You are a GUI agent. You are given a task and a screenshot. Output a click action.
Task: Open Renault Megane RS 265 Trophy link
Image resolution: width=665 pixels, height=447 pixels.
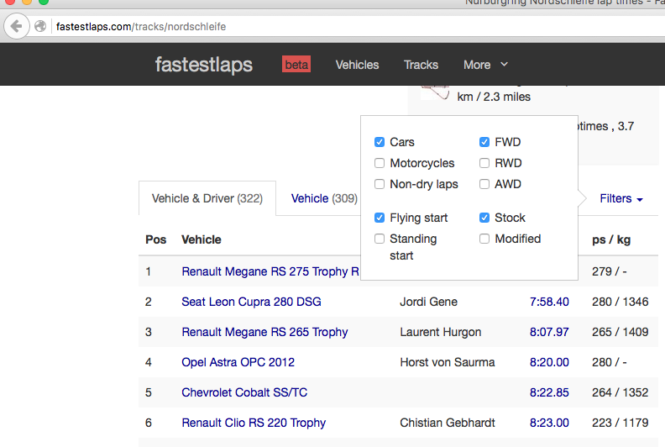pos(264,332)
